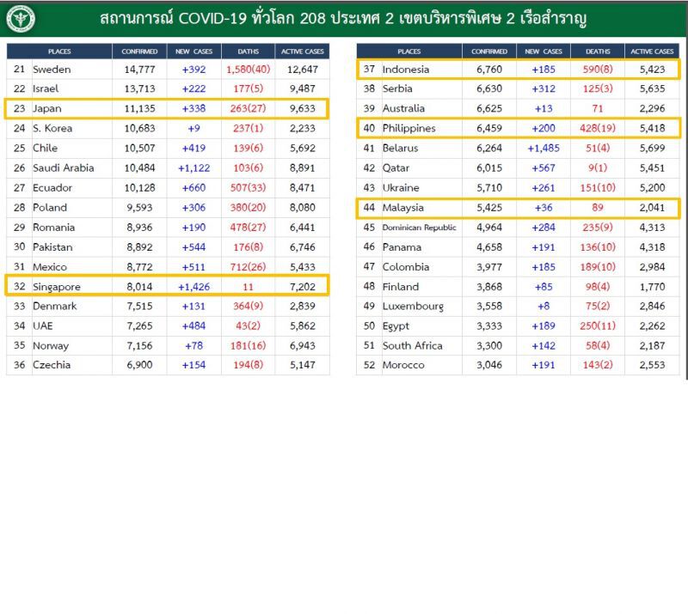Select Singapore's new cases +1,426
This screenshot has width=688, height=614.
point(194,287)
